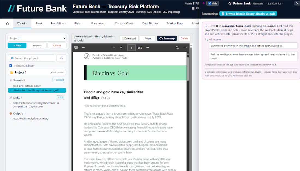The width and height of the screenshot is (300, 171).
Task: Open the Deal Blotter tab
Action: coord(150,23)
